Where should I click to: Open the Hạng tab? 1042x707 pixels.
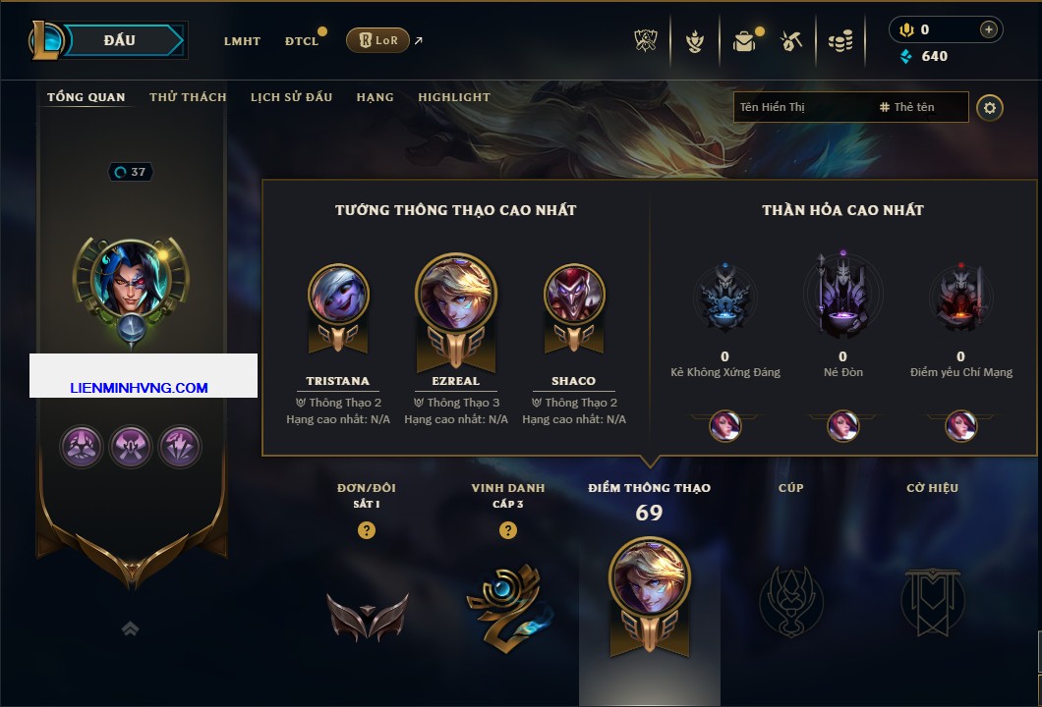point(375,97)
